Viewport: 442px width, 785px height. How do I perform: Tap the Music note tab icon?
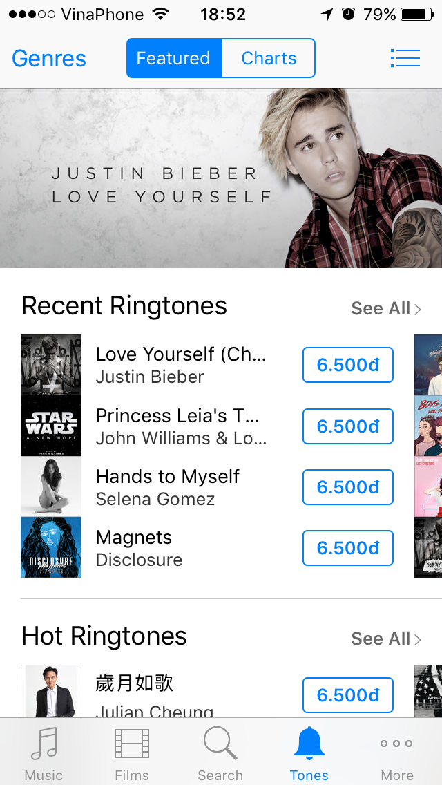point(44,745)
